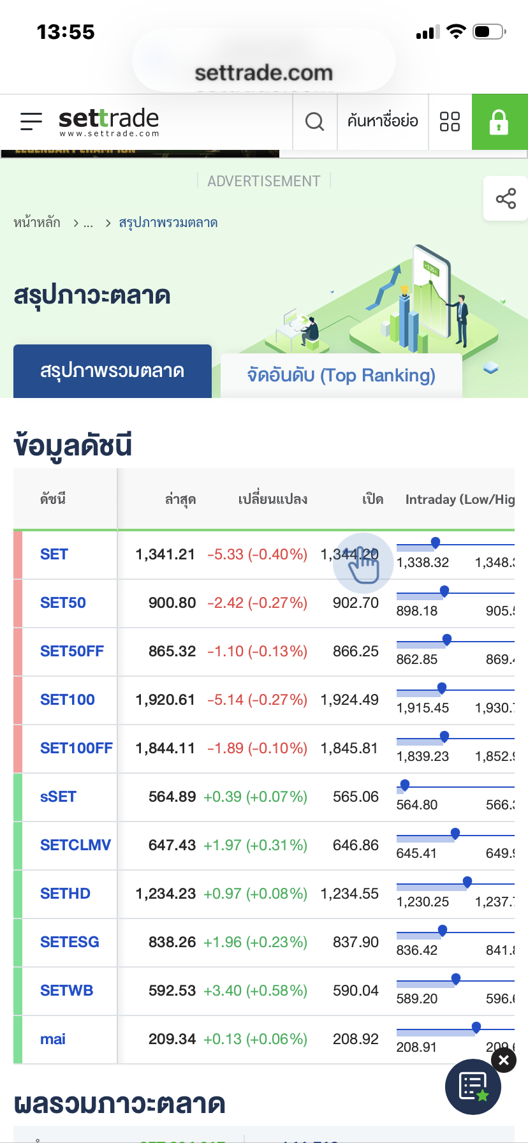The image size is (528, 1143).
Task: Go to หน้าหลัก breadcrumb link
Action: [37, 223]
